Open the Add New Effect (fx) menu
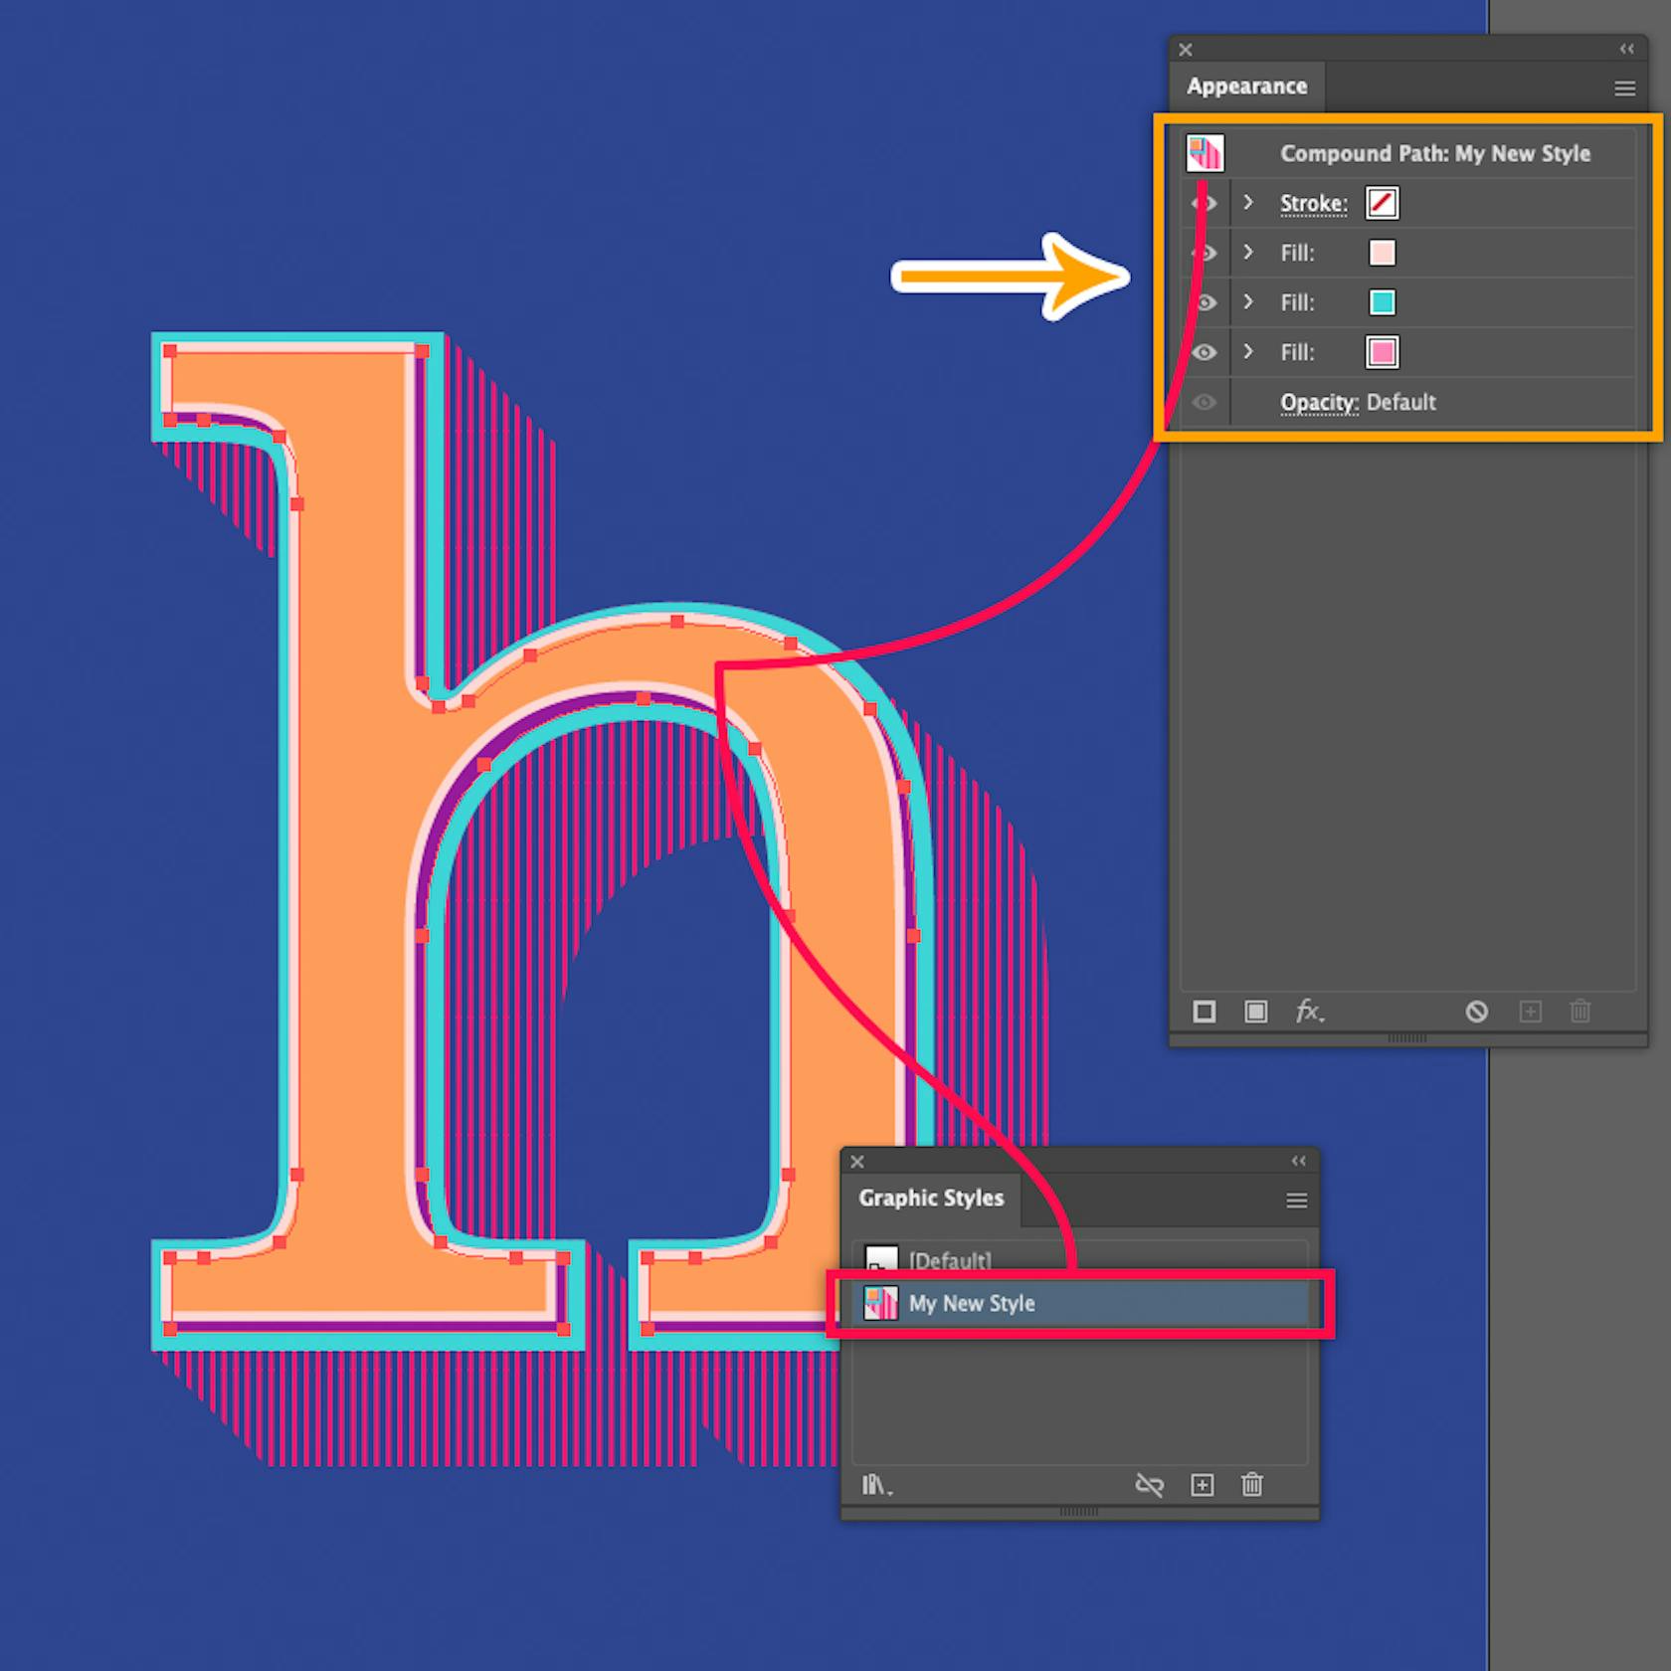Screen dimensions: 1671x1671 (1309, 1012)
